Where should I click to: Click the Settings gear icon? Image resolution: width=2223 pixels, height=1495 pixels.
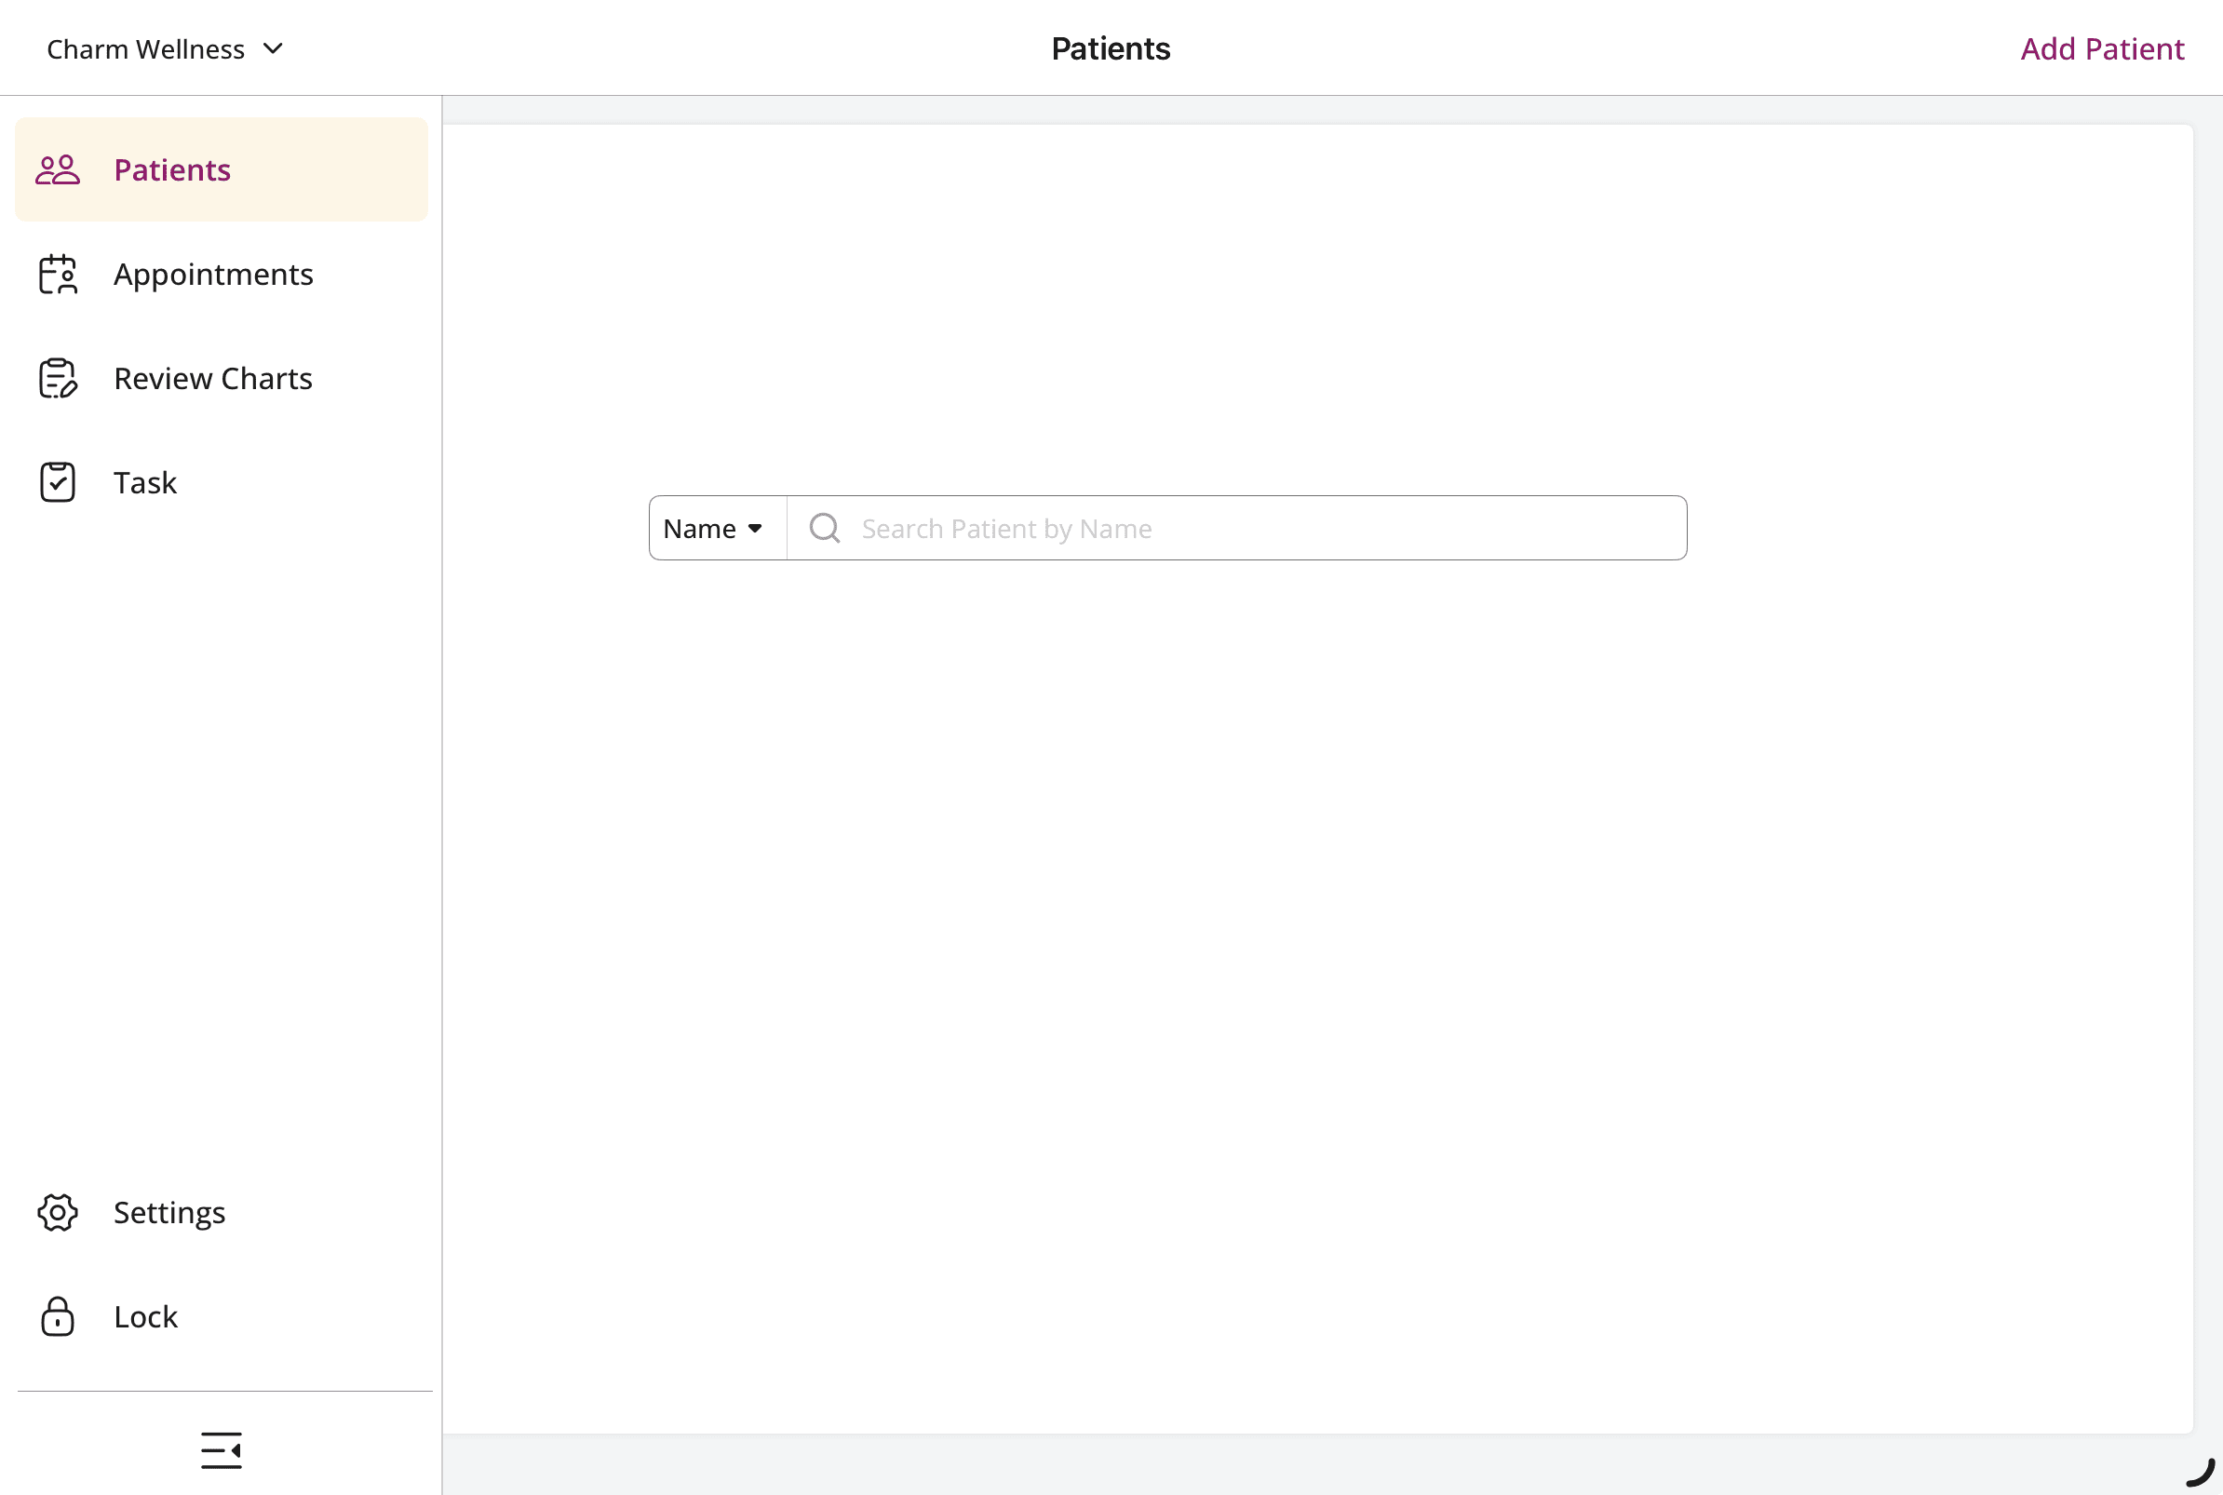57,1212
